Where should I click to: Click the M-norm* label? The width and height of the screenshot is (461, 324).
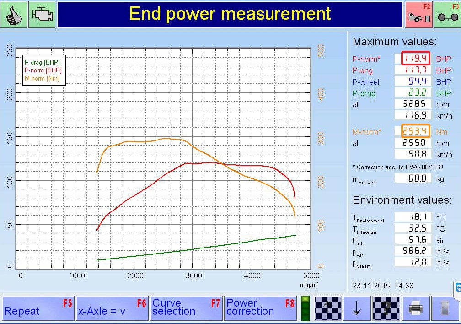click(x=367, y=132)
